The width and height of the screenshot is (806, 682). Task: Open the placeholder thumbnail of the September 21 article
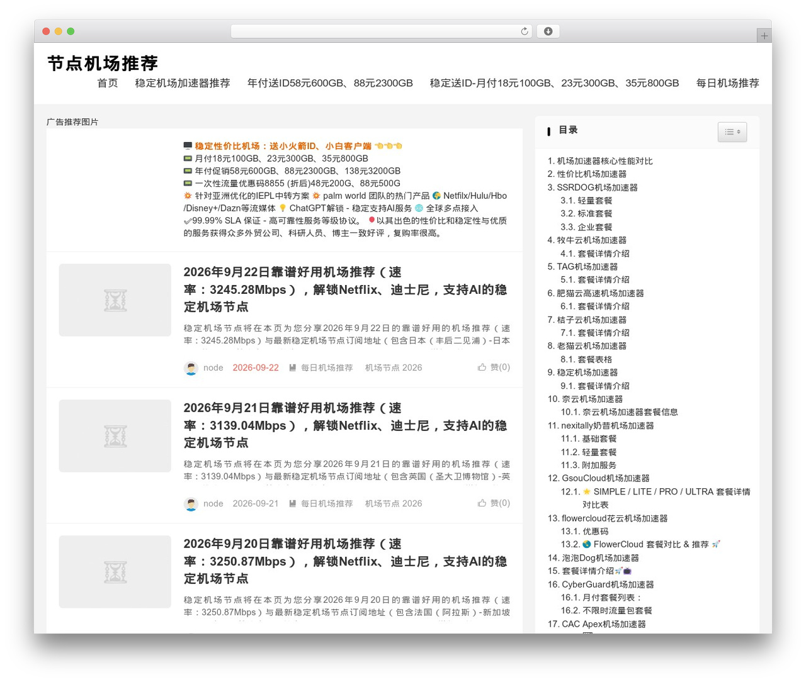pos(115,436)
